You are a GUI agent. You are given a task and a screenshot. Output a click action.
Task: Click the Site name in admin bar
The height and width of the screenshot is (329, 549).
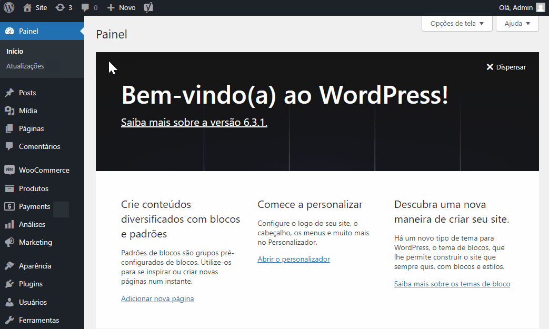pyautogui.click(x=41, y=7)
